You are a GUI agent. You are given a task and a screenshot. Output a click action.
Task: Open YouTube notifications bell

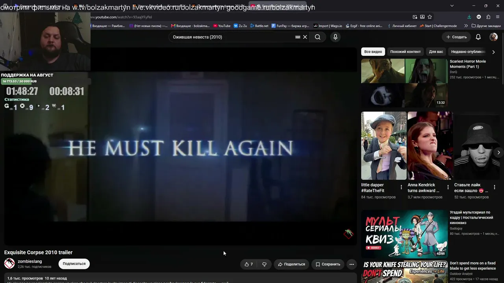click(478, 37)
